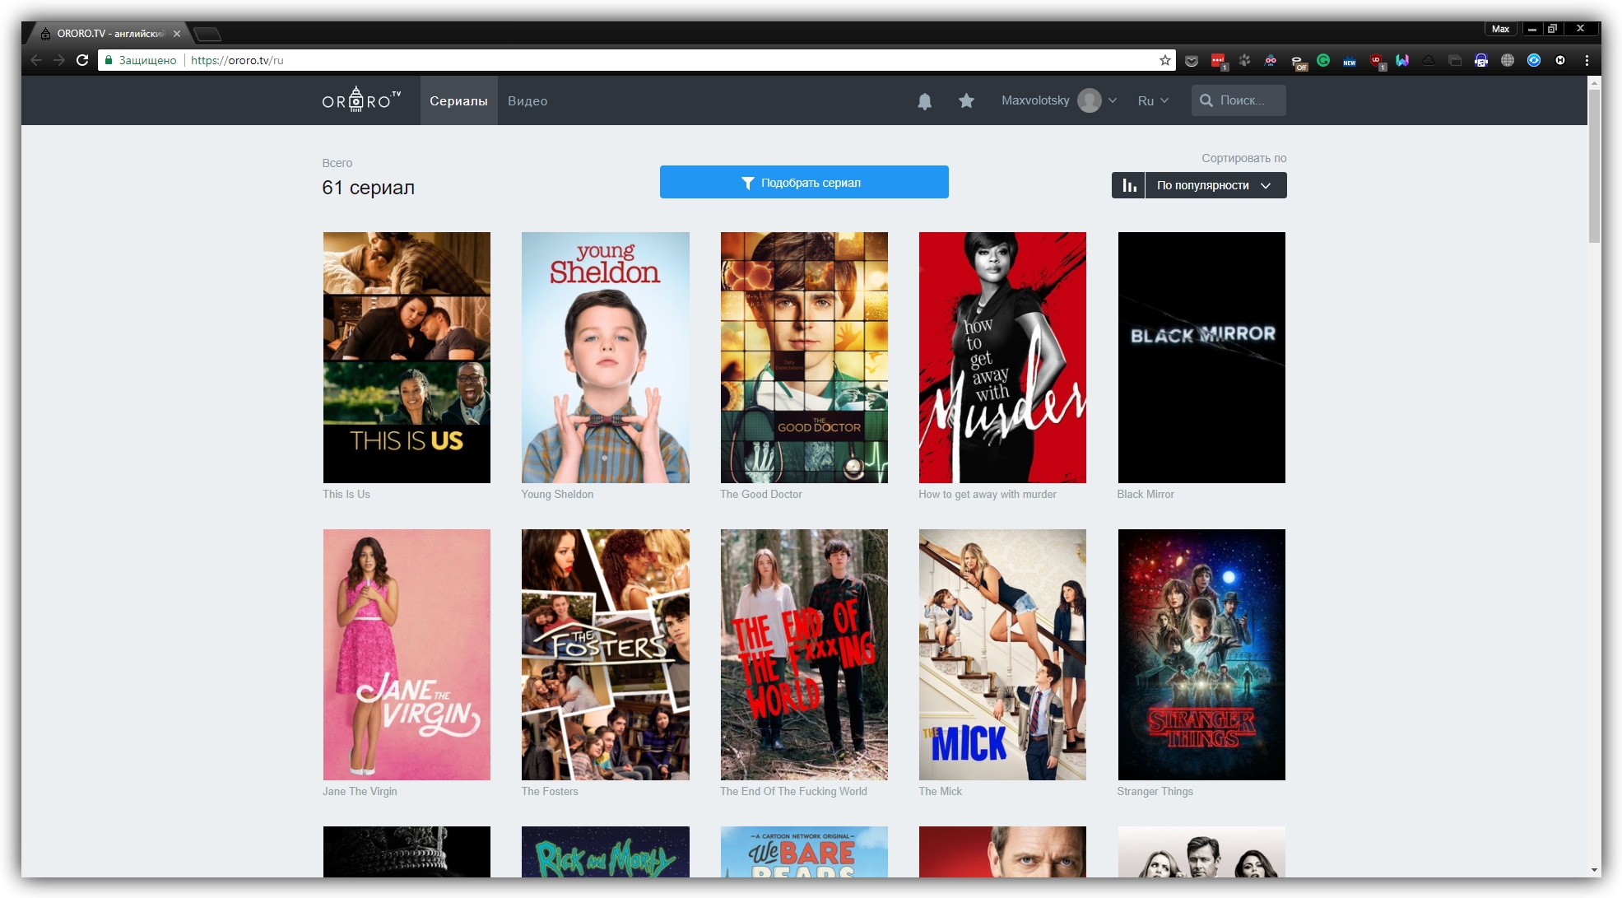The height and width of the screenshot is (898, 1622).
Task: Open the Stranger Things poster
Action: coord(1201,654)
